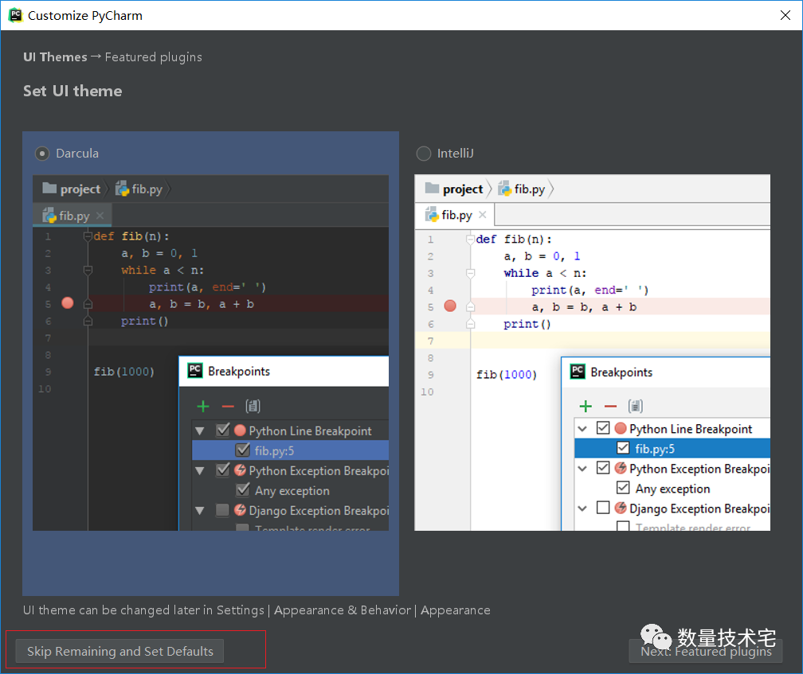
Task: Click the breakpoint red dot in Darcula preview
Action: pos(67,303)
